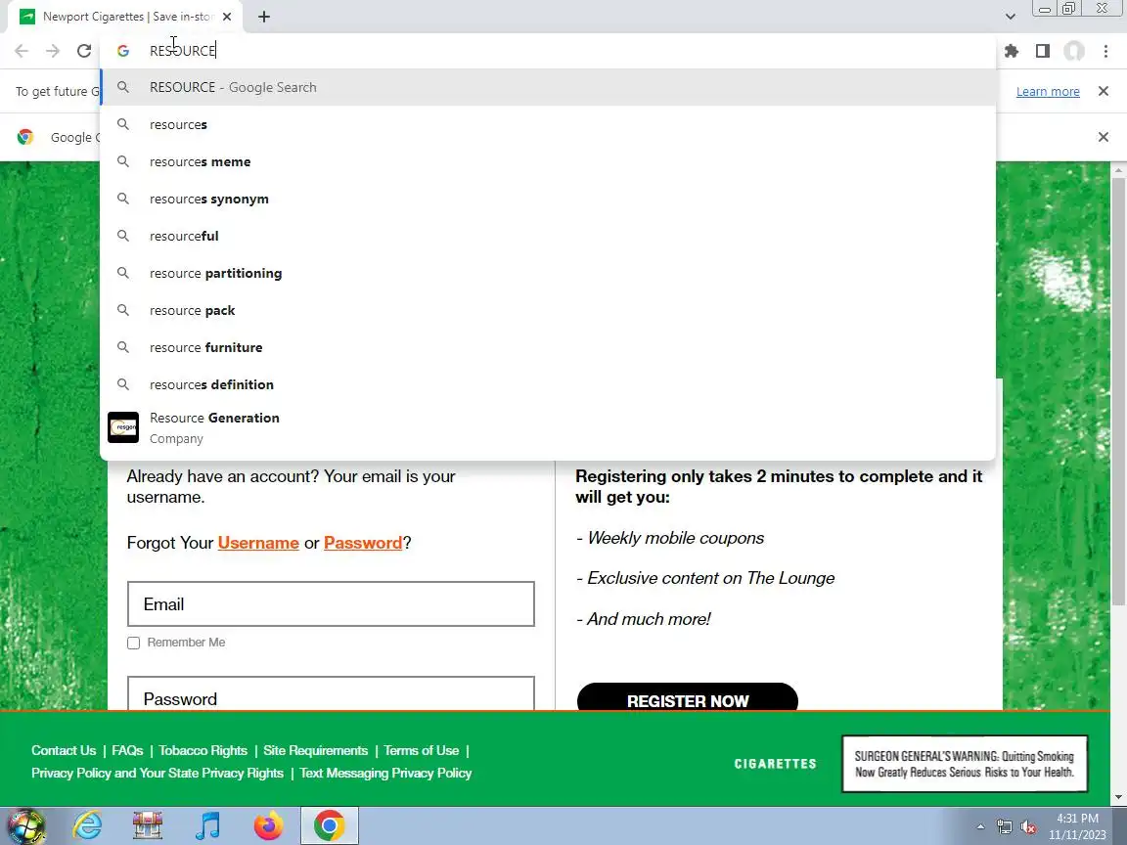
Task: Reload the page with the refresh icon
Action: pyautogui.click(x=84, y=51)
